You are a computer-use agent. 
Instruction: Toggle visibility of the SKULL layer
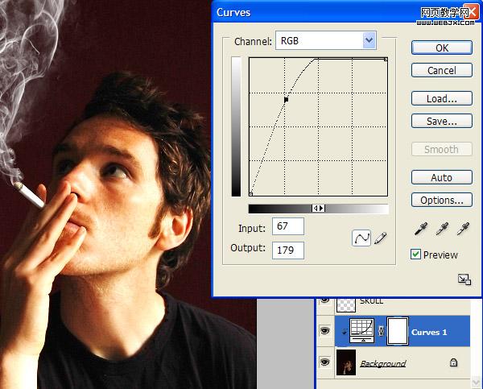point(324,300)
